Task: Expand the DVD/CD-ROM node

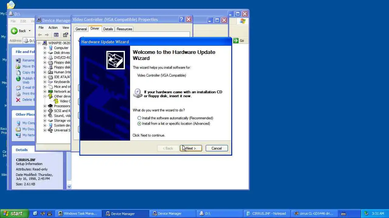Action: pos(45,58)
